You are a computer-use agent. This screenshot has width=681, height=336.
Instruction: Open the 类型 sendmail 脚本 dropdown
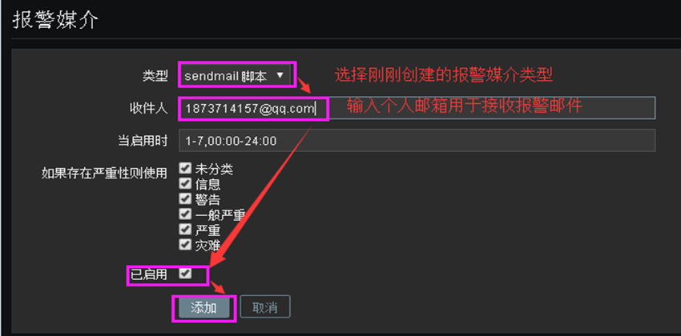(236, 75)
